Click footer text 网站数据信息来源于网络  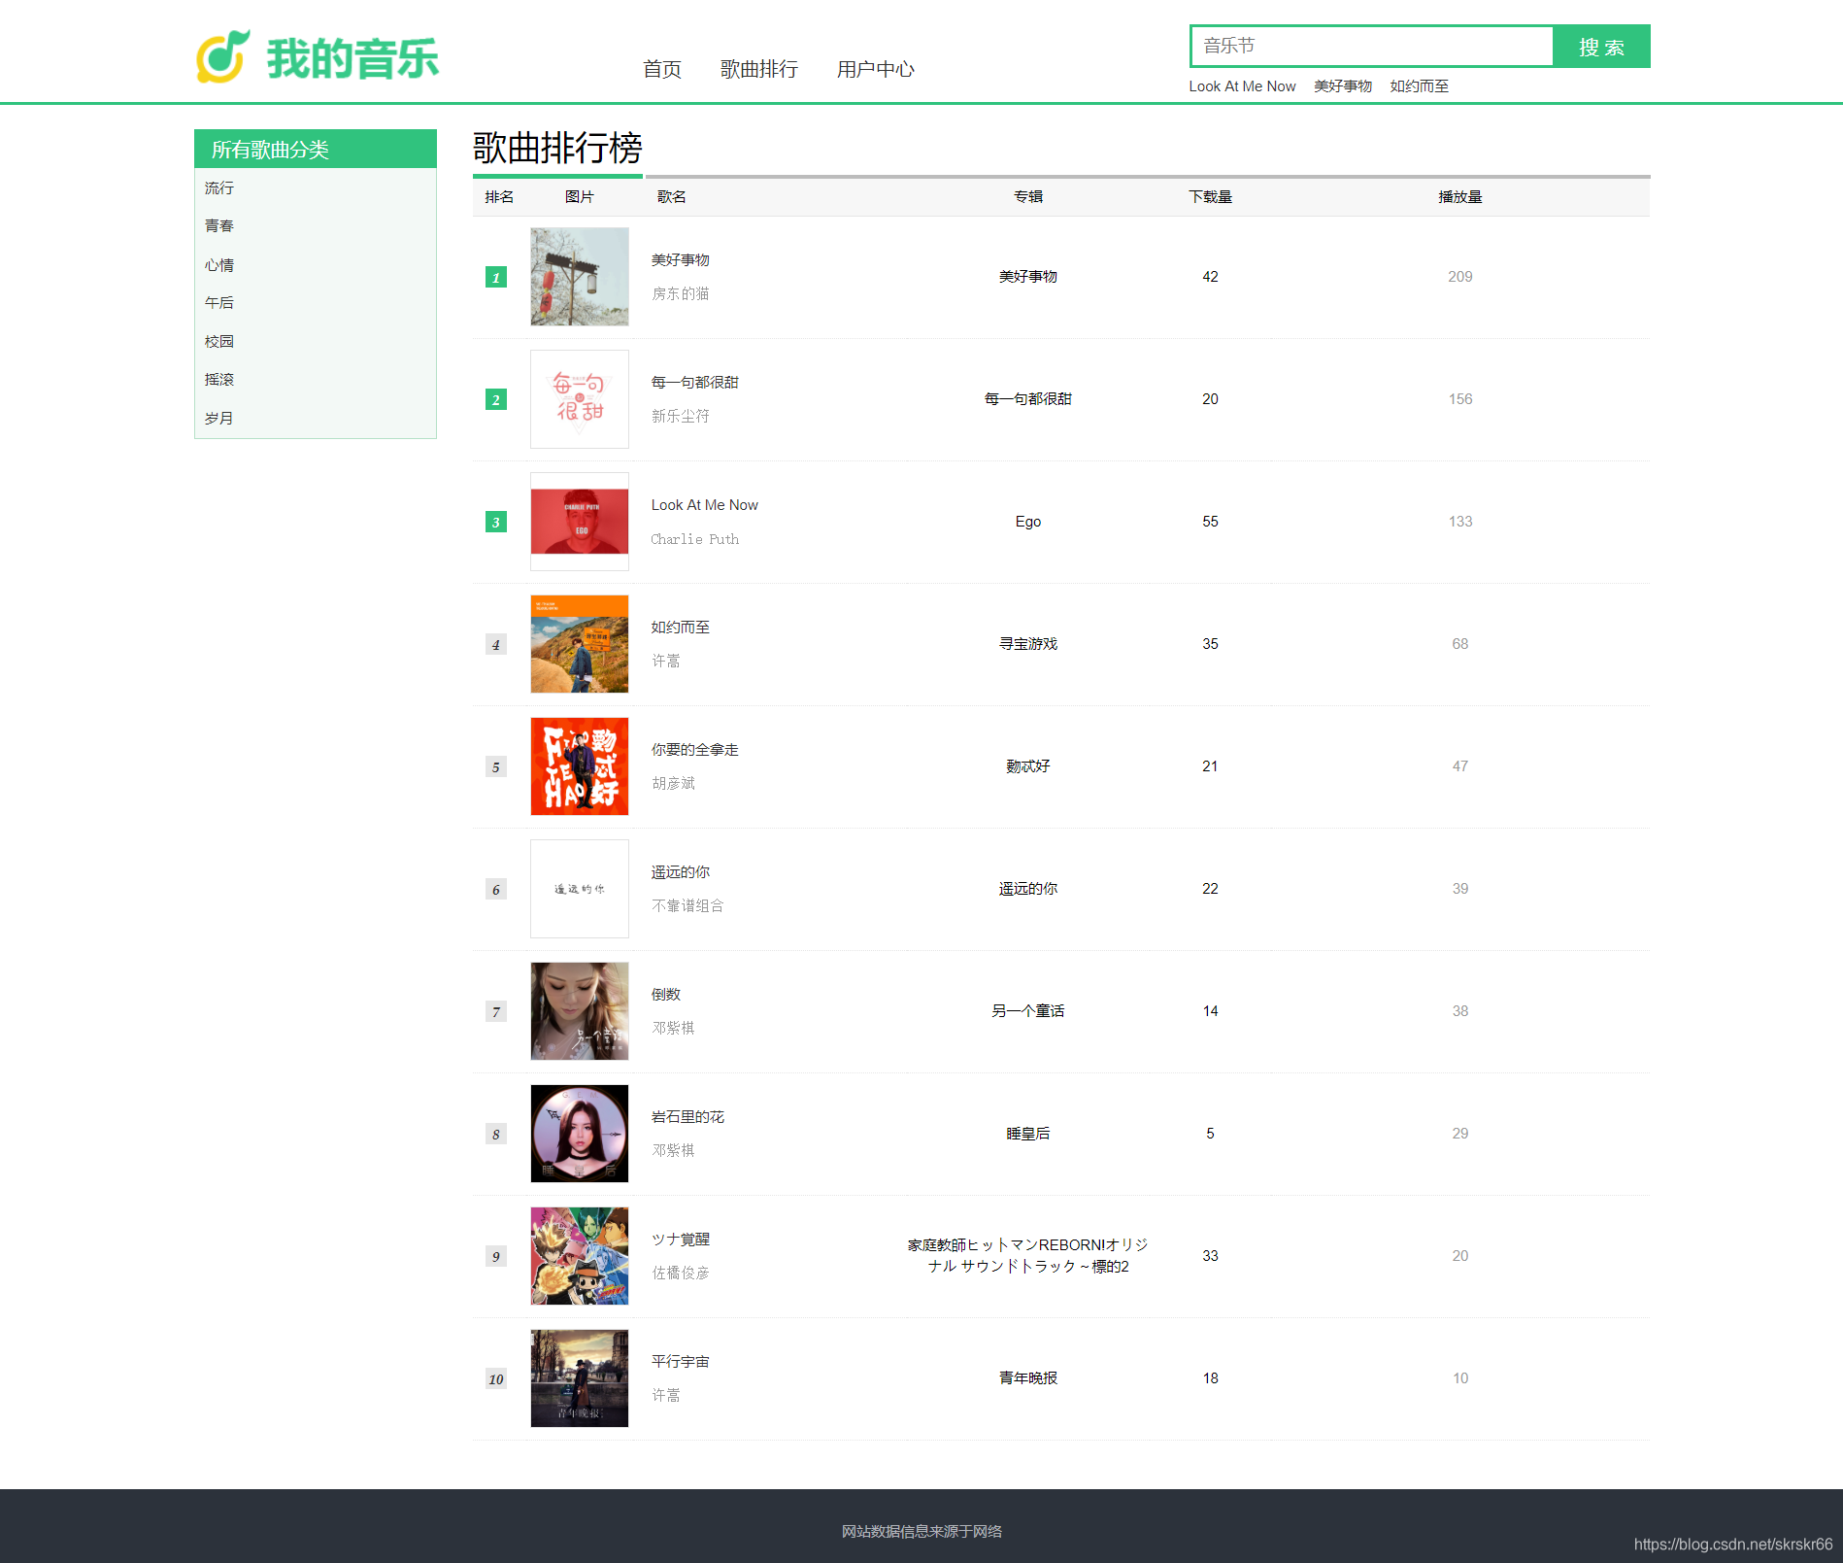[x=921, y=1531]
